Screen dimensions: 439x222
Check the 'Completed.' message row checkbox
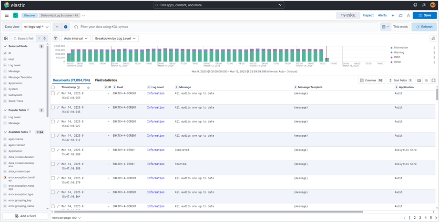pos(53,150)
